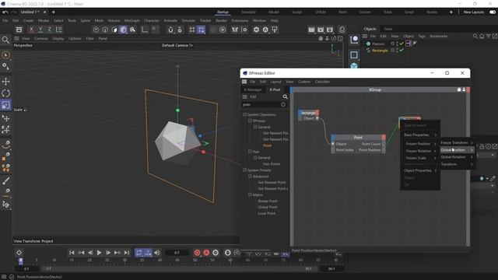Collapse the Matrix tree node
Screen dimensions: 498x280
pyautogui.click(x=250, y=195)
